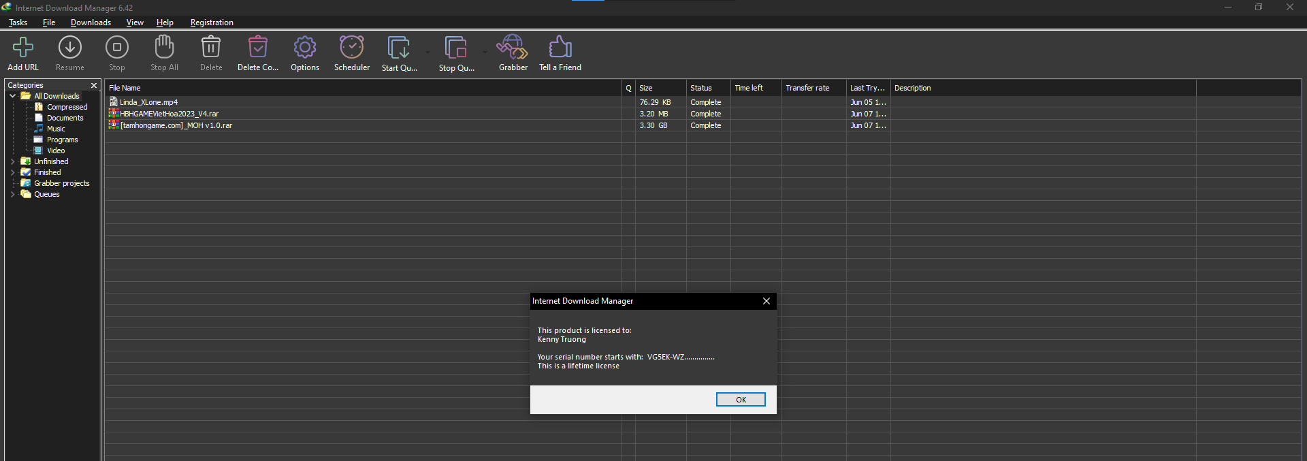This screenshot has width=1307, height=461.
Task: Click the Delete trash icon
Action: [211, 47]
